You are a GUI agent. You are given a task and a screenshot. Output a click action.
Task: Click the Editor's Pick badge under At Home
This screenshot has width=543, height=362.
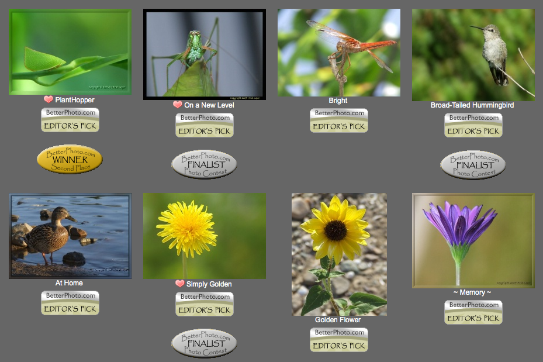click(70, 302)
